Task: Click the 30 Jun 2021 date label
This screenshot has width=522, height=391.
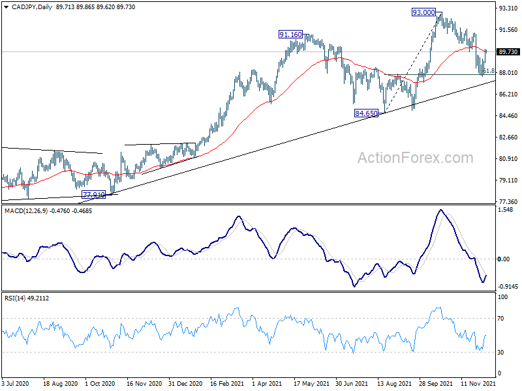Action: pos(352,384)
